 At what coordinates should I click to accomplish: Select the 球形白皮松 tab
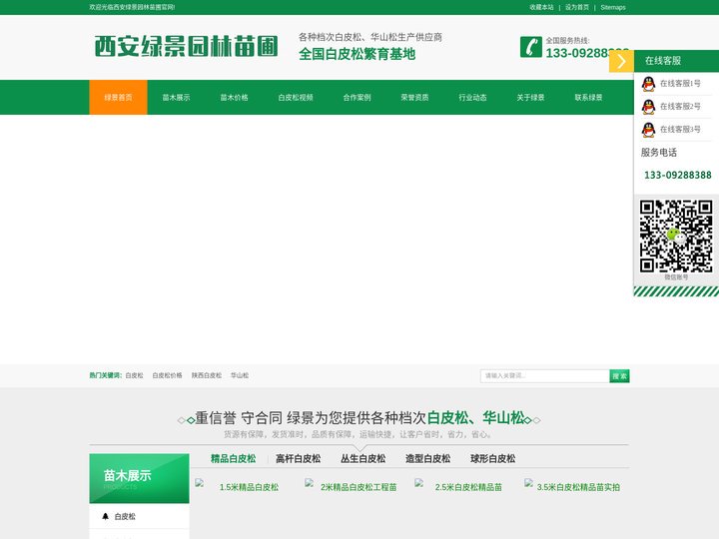click(493, 458)
